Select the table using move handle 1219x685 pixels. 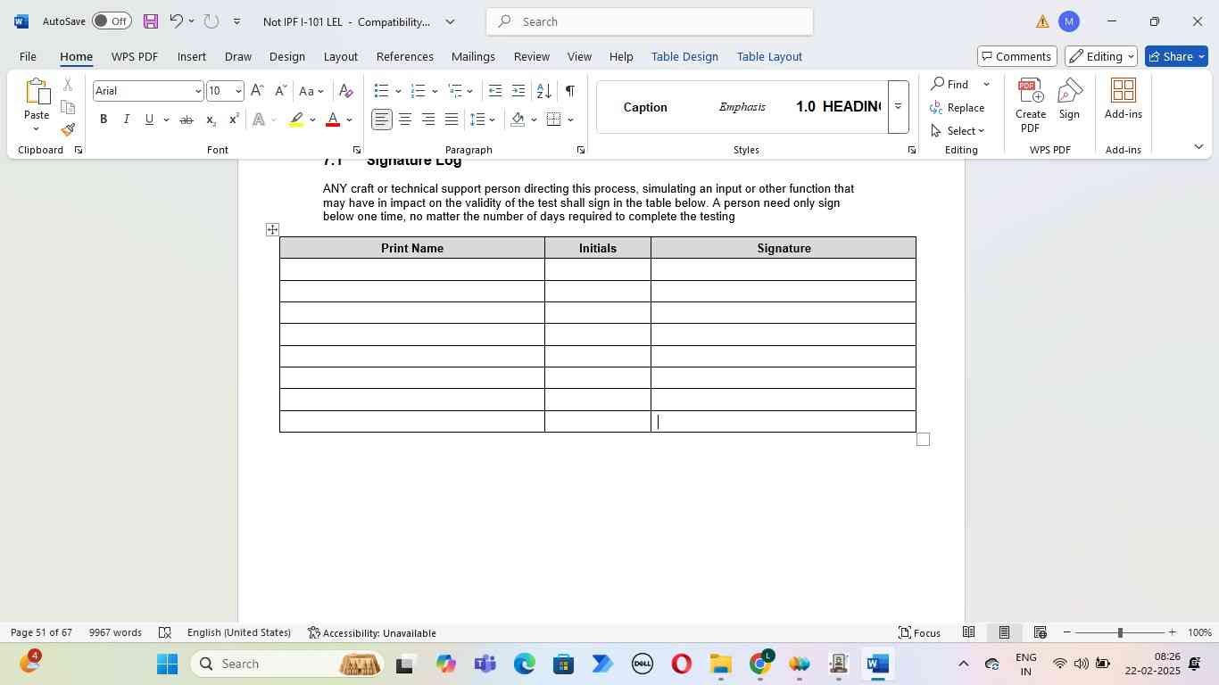point(272,230)
